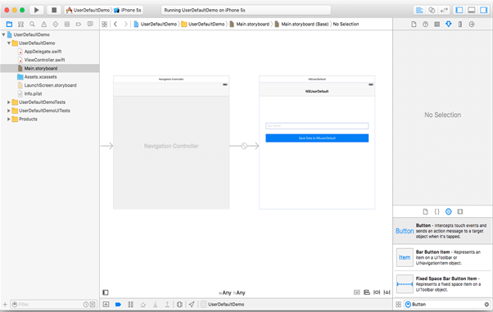Click the library search field with Button

point(447,305)
